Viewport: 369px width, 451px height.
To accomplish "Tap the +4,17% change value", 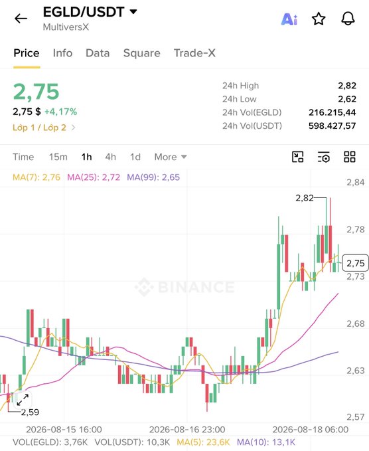I will (60, 112).
